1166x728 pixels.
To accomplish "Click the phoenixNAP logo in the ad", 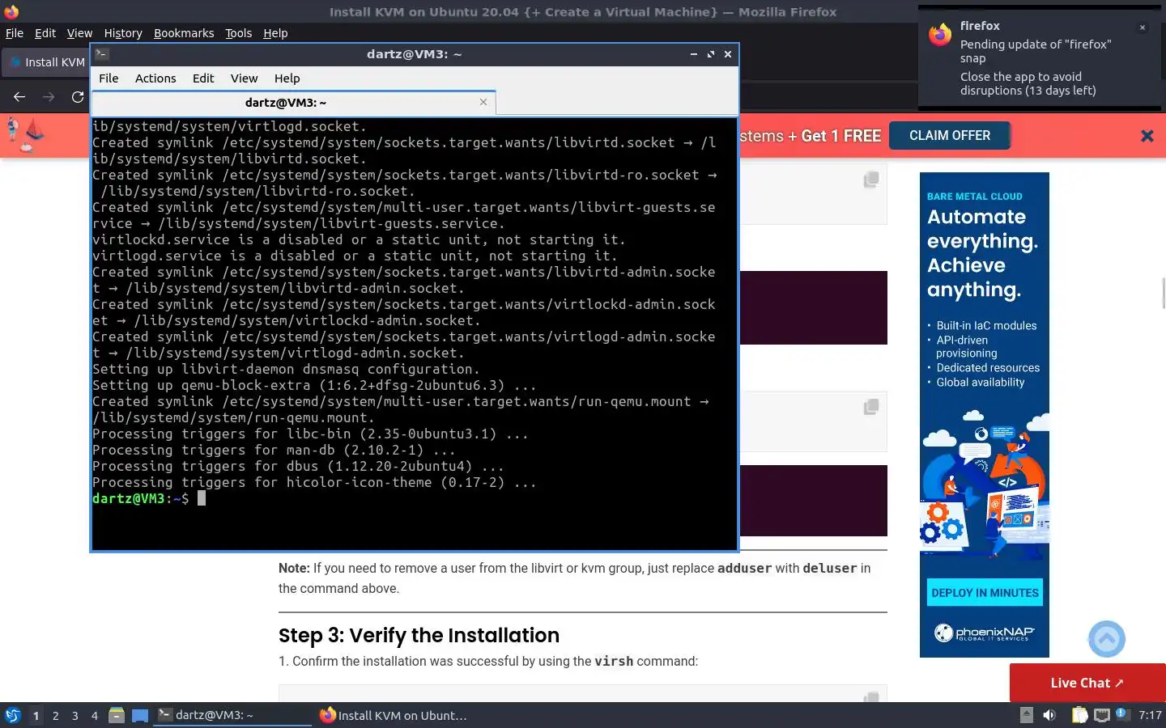I will point(985,633).
